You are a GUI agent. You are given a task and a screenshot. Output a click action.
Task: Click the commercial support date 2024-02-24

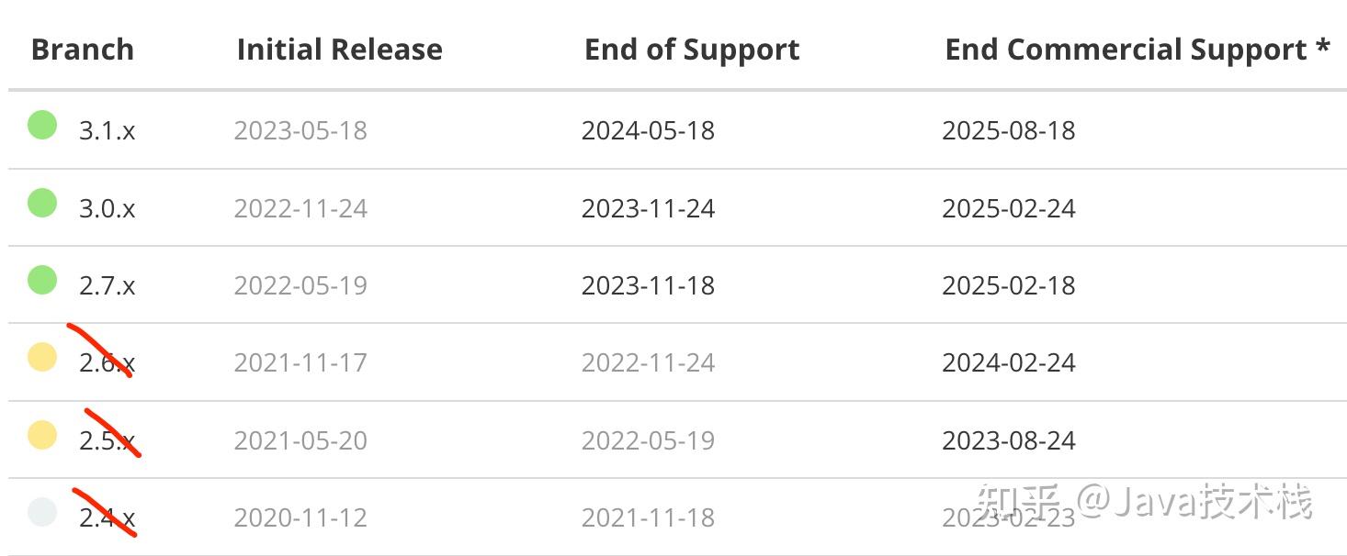pyautogui.click(x=1008, y=363)
